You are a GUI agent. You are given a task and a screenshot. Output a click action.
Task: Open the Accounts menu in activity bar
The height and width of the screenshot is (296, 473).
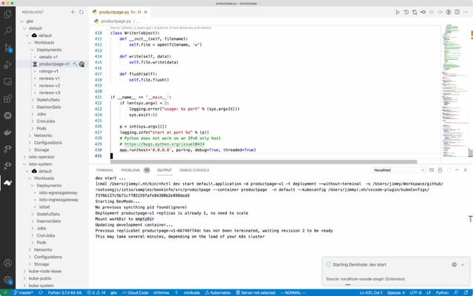click(7, 263)
